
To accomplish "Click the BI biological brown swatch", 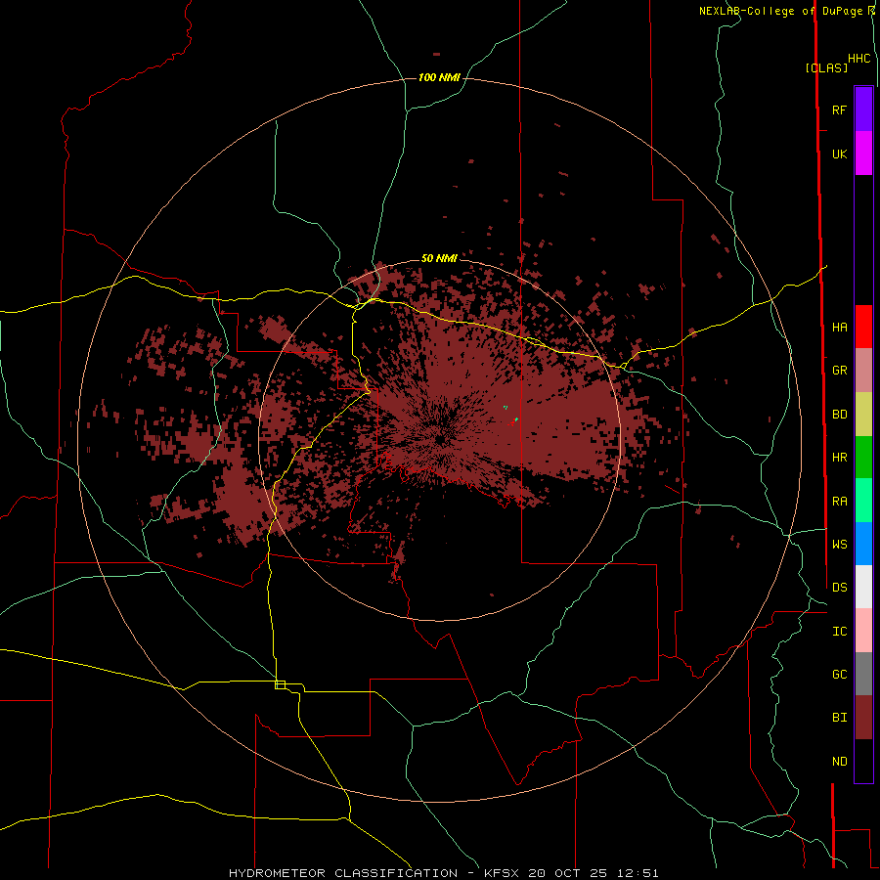I will [x=863, y=718].
